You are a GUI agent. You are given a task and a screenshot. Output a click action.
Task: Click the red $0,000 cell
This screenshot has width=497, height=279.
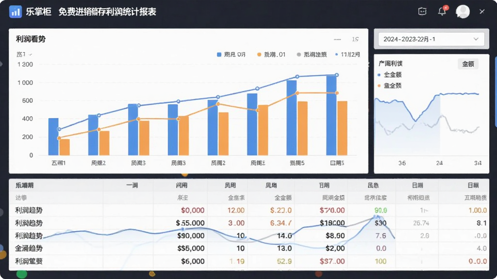192,210
